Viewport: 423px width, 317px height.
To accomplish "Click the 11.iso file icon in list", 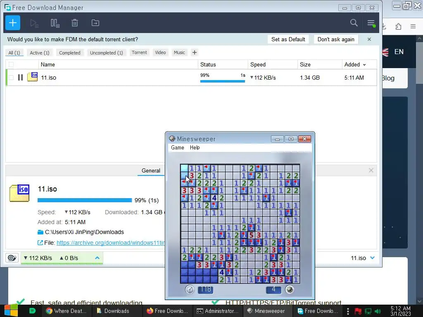I will click(32, 77).
